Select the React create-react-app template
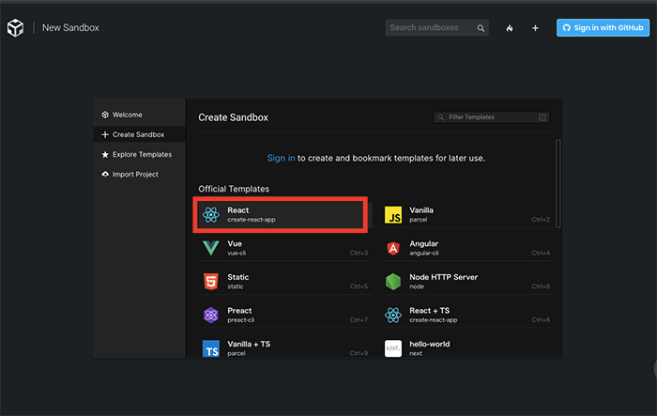657x416 pixels. click(281, 215)
